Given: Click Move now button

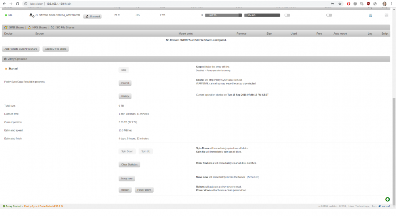Looking at the screenshot, I should pos(127,178).
